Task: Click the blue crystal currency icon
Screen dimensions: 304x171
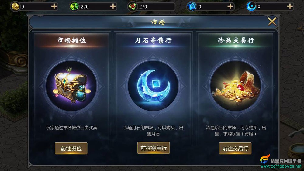Action: [x=192, y=7]
